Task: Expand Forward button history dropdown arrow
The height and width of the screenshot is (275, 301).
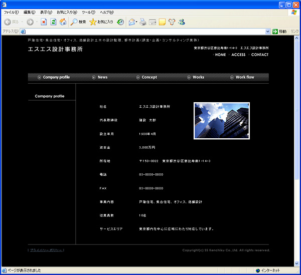Action: (x=37, y=22)
